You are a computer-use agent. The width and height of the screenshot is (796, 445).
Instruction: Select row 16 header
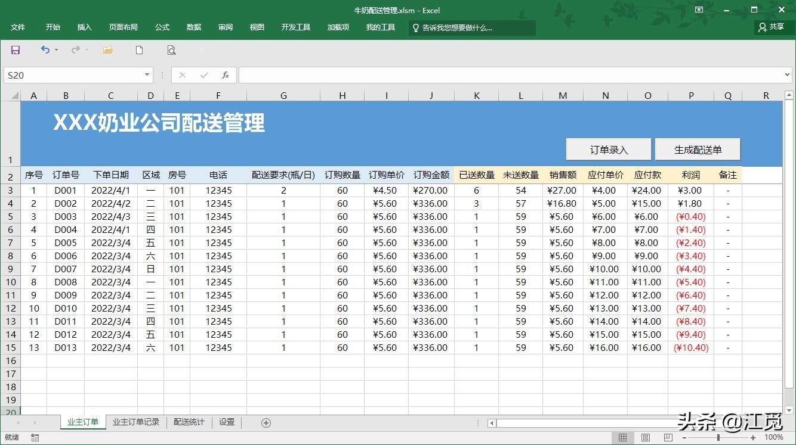[10, 360]
